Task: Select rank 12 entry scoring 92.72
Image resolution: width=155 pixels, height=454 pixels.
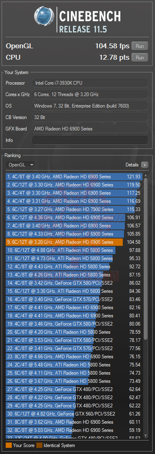Action: point(74,266)
